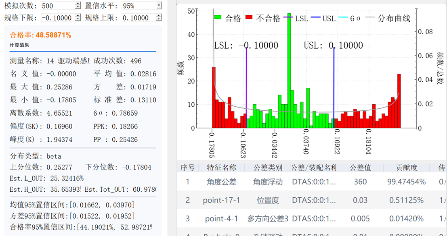Toggle the 分布曲线 gray legend marker

click(x=371, y=17)
